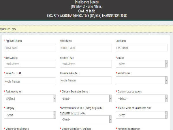Screen dimensions: 173x130
Task: Focus the Alternate Mobile Number field
Action: click(86, 80)
